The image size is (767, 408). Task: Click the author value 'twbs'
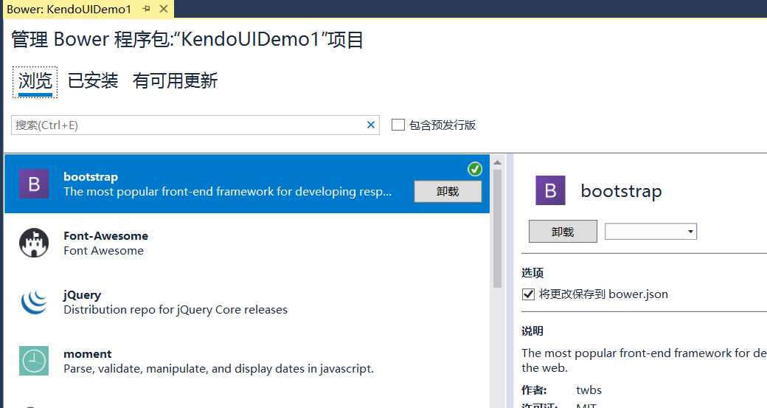589,390
